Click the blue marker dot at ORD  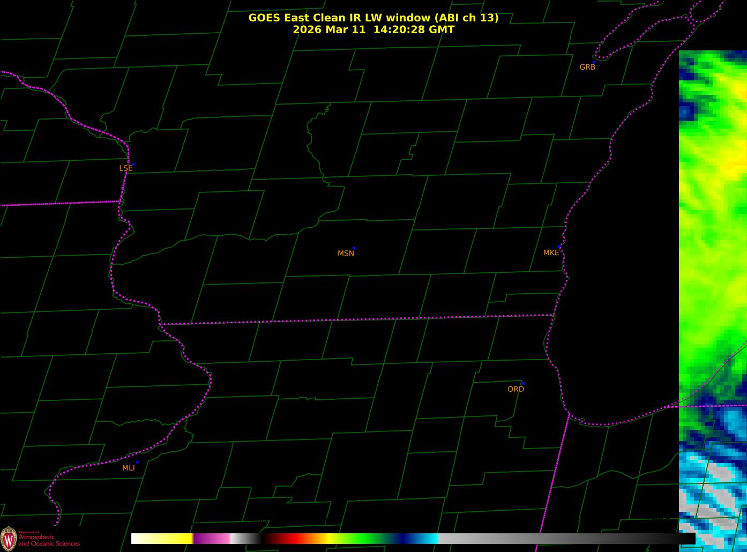click(523, 384)
